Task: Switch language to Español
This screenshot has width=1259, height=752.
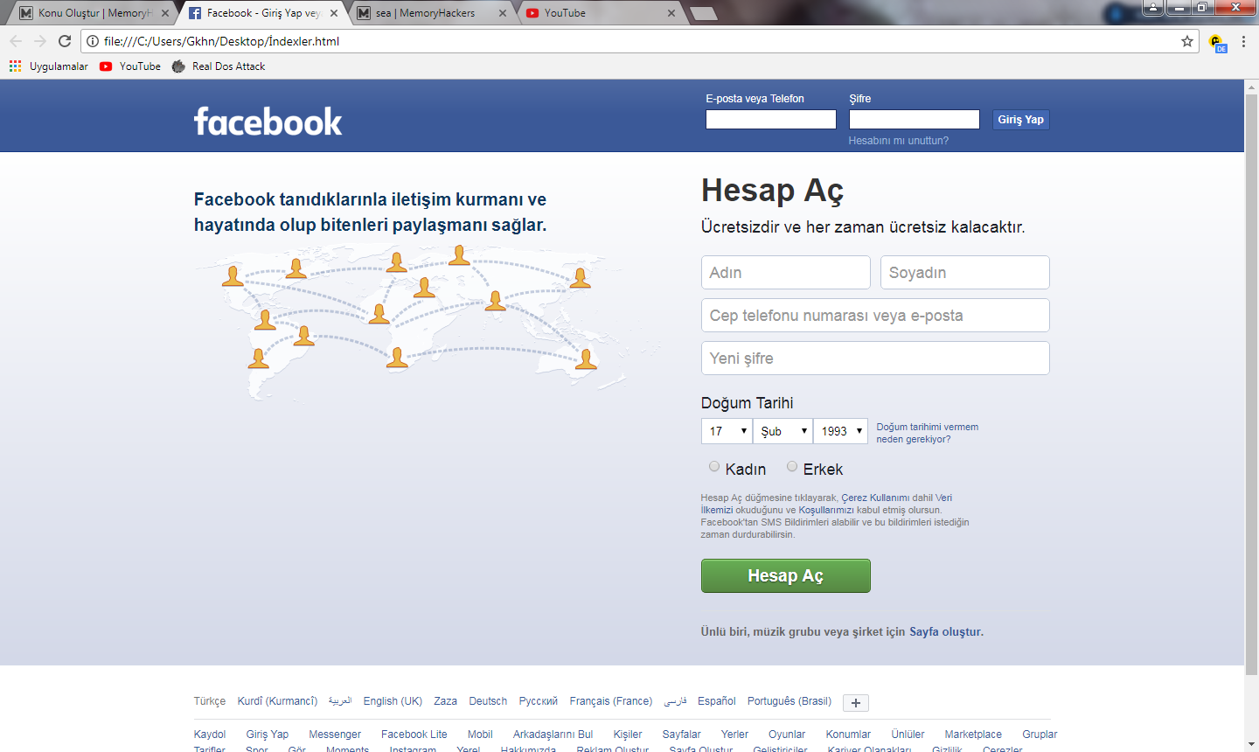Action: 717,701
